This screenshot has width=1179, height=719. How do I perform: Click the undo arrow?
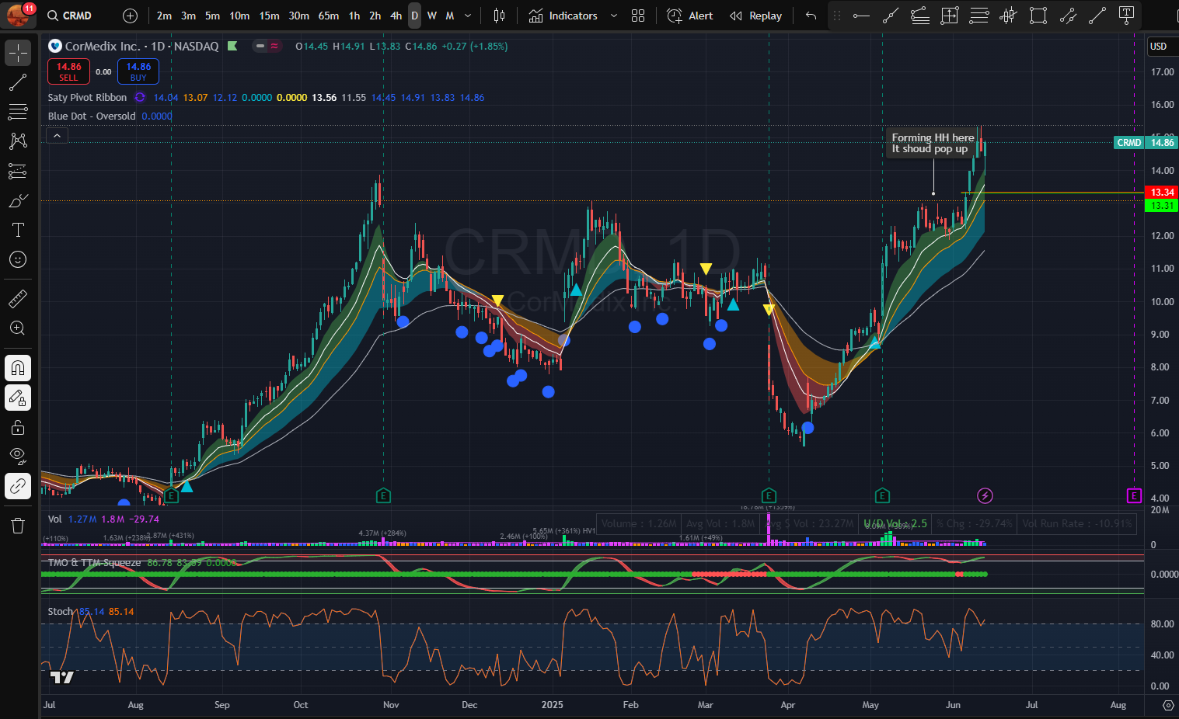[811, 16]
